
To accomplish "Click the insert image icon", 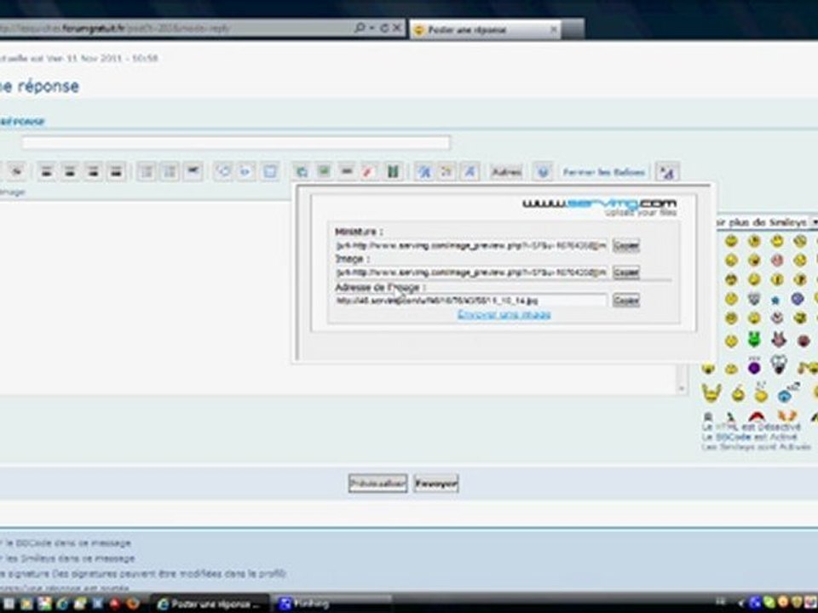I will 324,171.
